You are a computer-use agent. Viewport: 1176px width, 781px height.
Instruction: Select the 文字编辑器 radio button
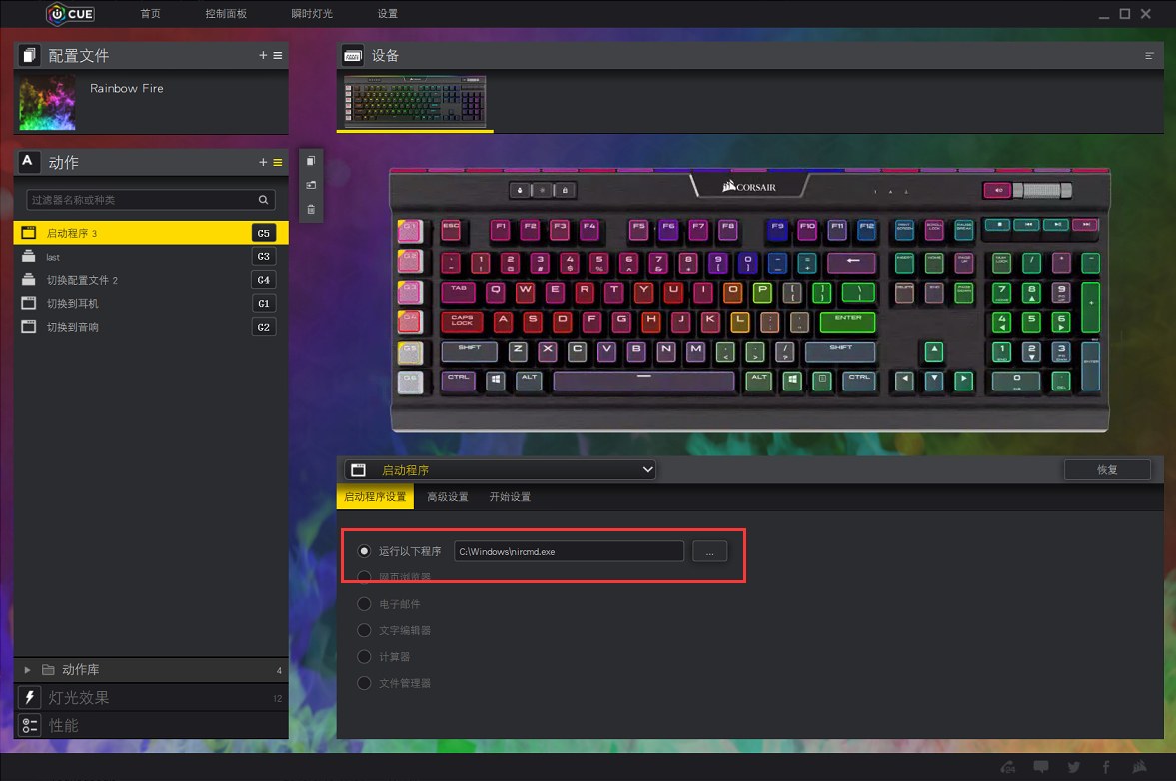(x=364, y=630)
